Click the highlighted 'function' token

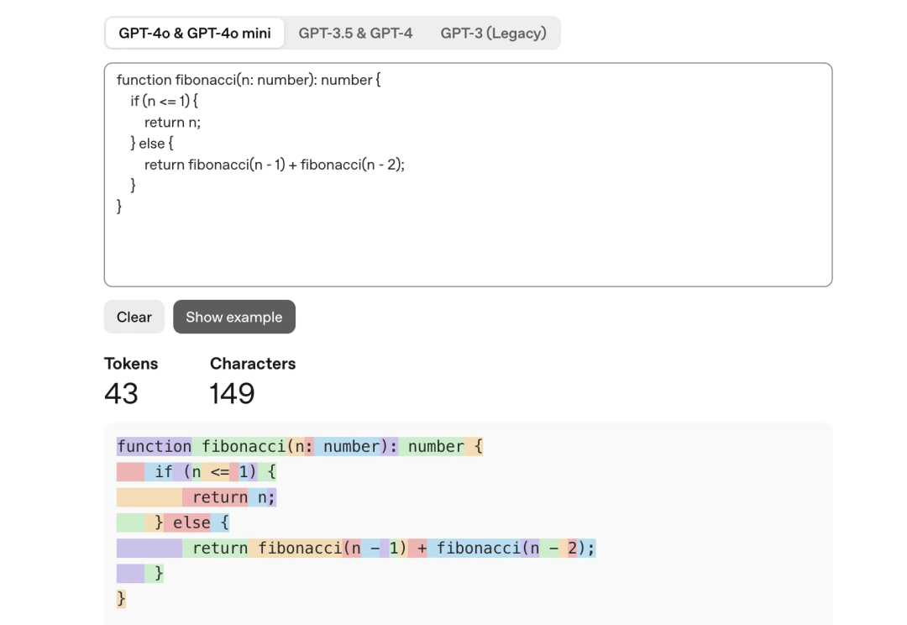pos(154,446)
